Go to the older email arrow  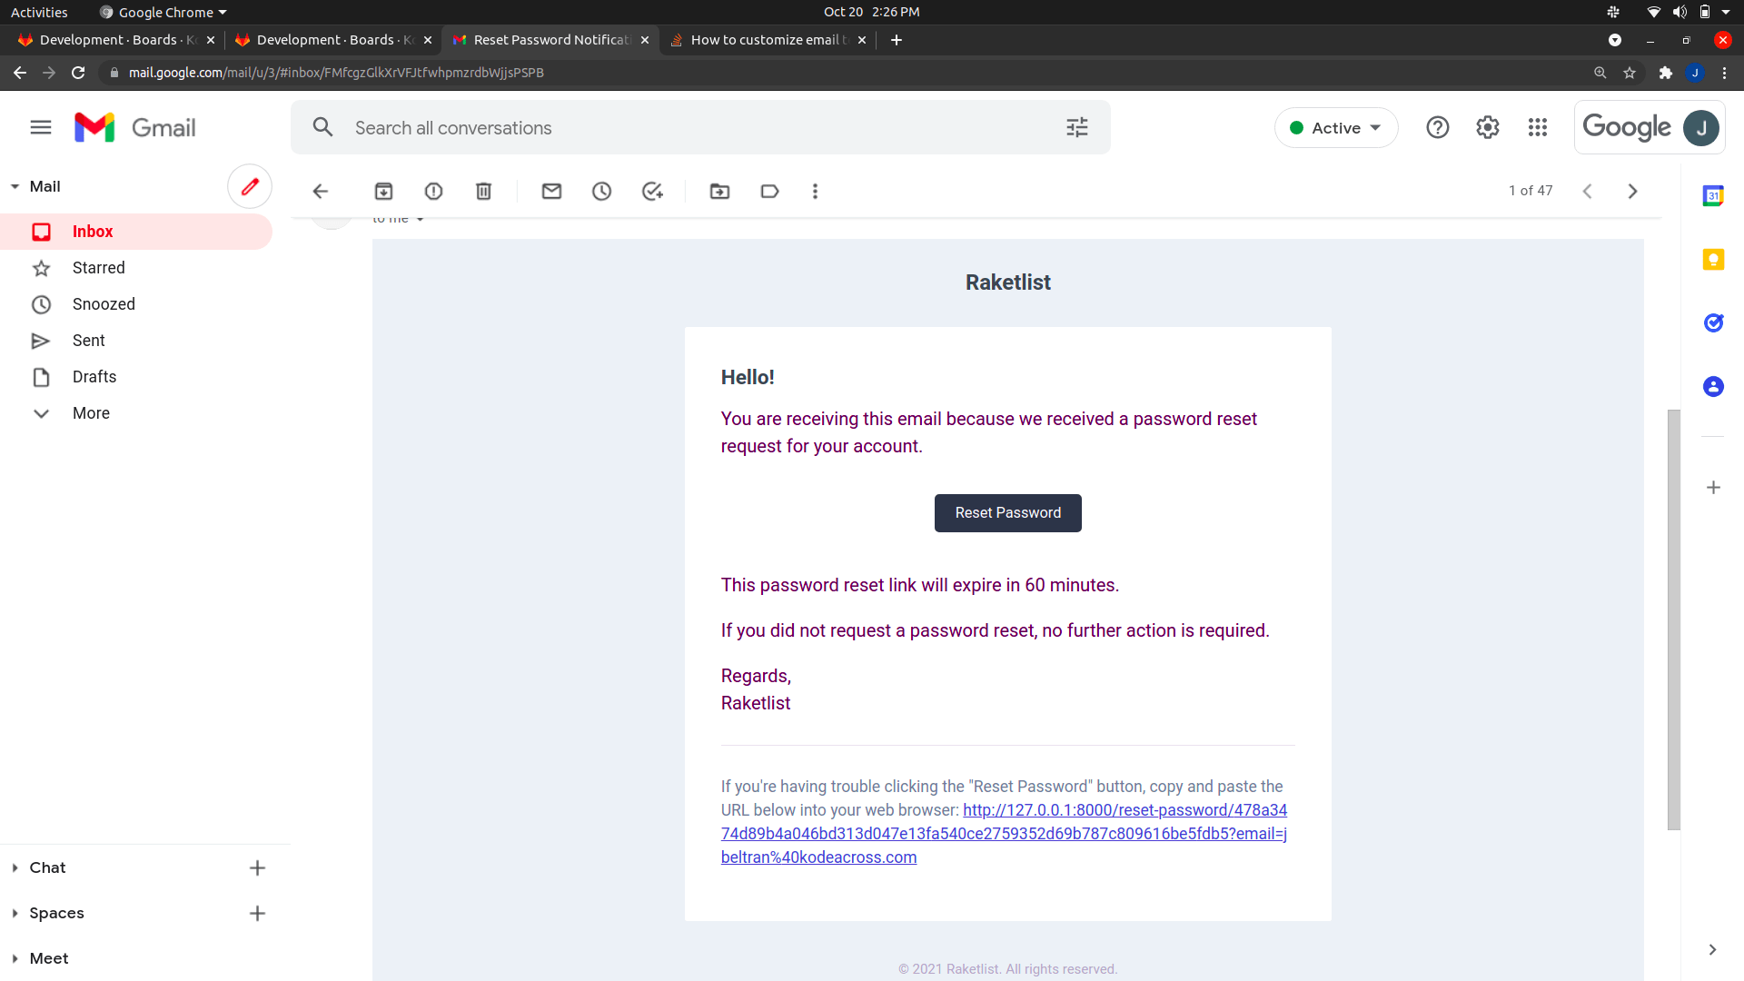1632,191
